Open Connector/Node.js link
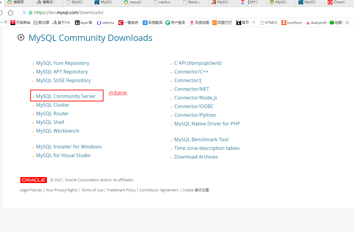This screenshot has height=232, width=354. pyautogui.click(x=196, y=98)
